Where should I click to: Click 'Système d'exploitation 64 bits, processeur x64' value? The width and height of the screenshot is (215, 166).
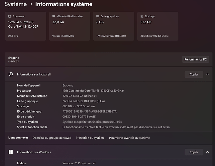(x=92, y=122)
